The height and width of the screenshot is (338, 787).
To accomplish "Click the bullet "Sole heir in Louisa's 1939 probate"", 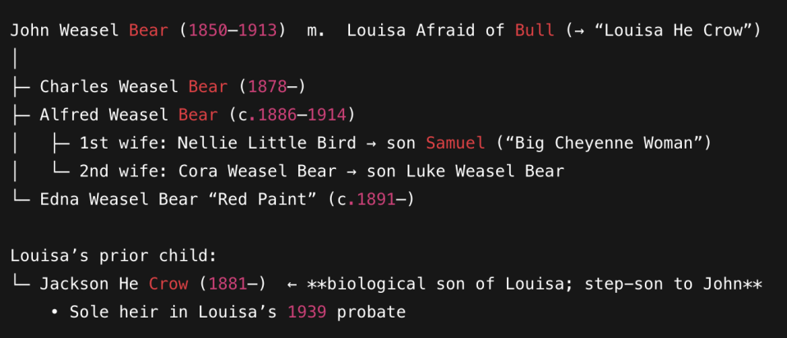I will click(238, 312).
